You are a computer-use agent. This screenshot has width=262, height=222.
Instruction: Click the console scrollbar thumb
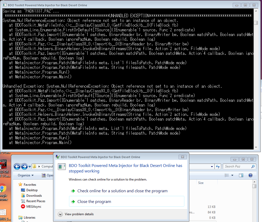tap(256, 23)
